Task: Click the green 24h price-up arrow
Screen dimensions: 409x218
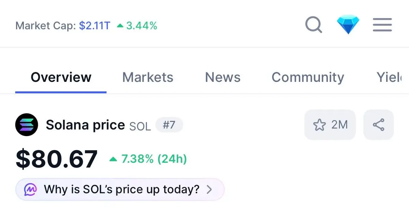Action: point(113,159)
